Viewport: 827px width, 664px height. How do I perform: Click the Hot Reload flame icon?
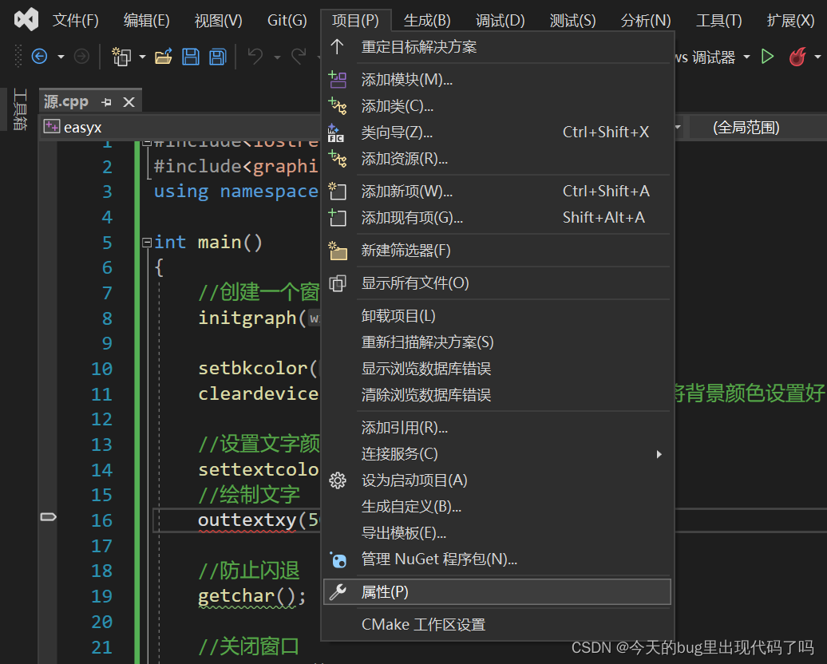[x=797, y=57]
